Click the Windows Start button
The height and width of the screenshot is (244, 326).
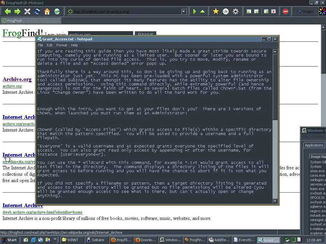pos(10,240)
